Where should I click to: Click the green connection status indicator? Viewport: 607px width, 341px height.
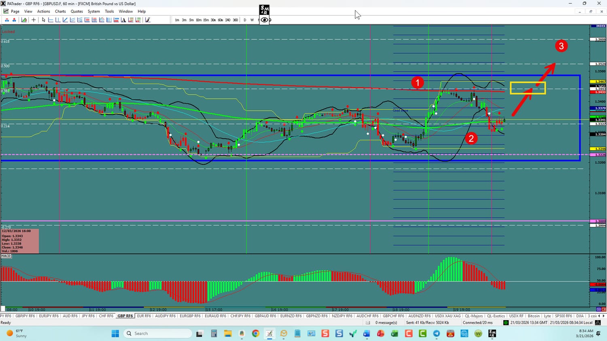[506, 322]
